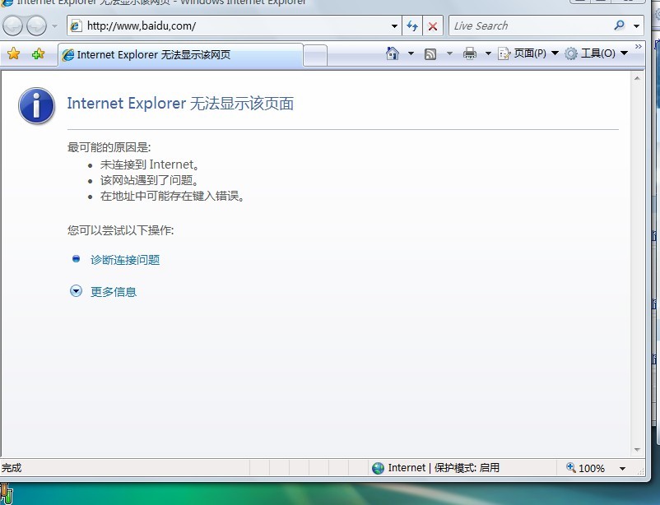
Task: Click the RSS feeds icon
Action: click(x=430, y=52)
